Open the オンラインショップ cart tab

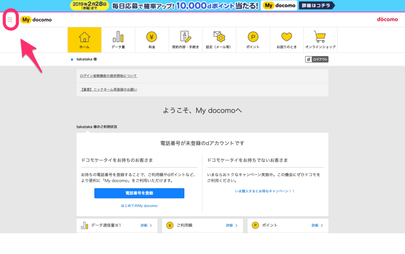(x=320, y=40)
